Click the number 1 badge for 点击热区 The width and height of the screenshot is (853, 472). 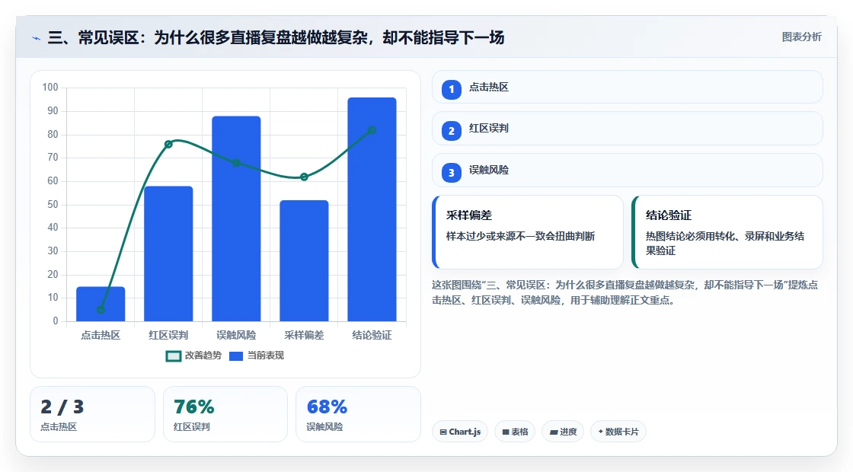click(x=451, y=89)
